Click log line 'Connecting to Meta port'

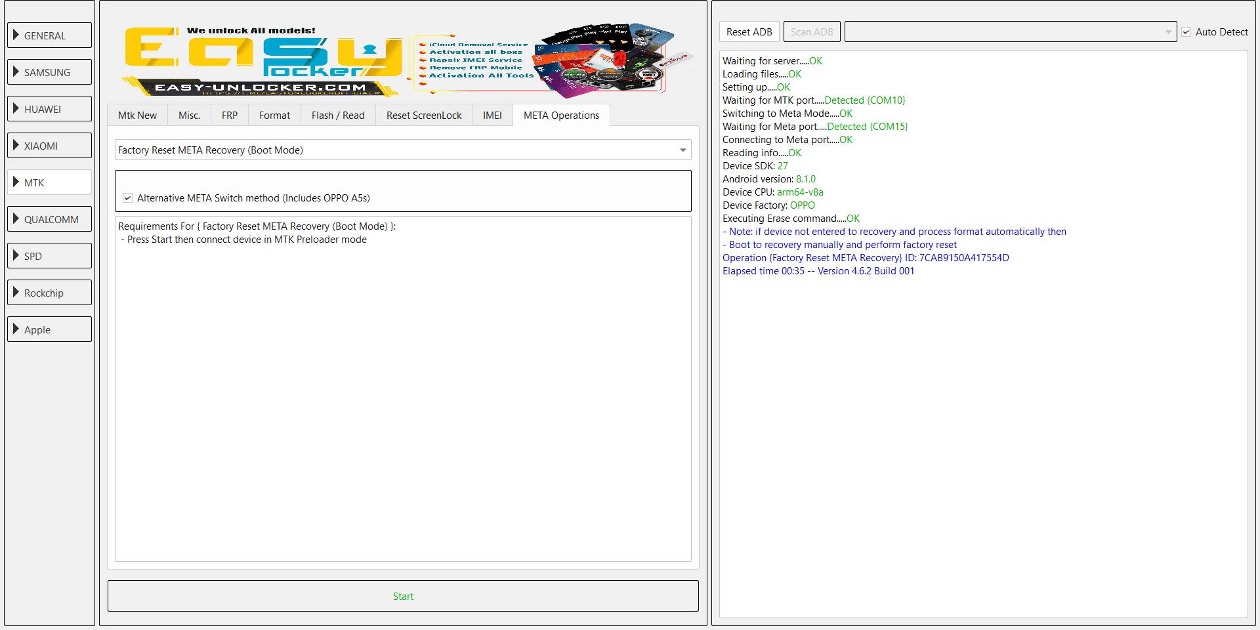(x=787, y=140)
